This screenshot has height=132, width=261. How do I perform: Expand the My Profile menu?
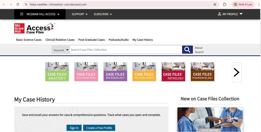[x=241, y=14]
